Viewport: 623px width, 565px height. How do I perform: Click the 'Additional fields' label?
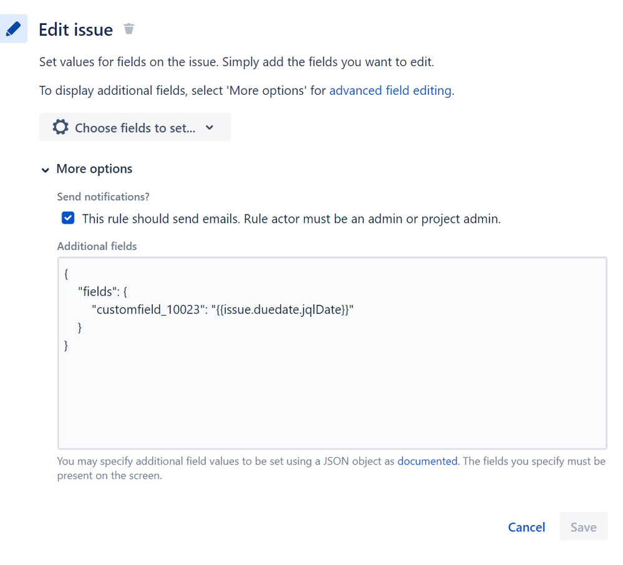[x=97, y=246]
